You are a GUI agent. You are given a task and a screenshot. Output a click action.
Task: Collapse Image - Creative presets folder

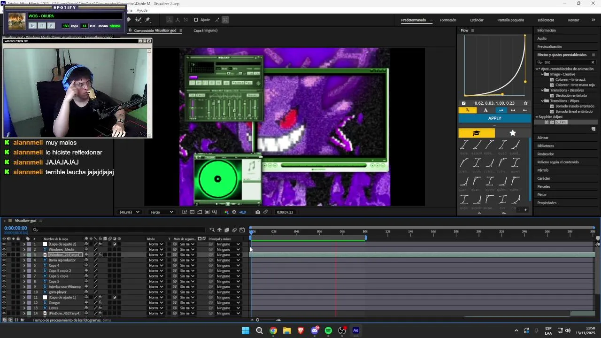[542, 74]
